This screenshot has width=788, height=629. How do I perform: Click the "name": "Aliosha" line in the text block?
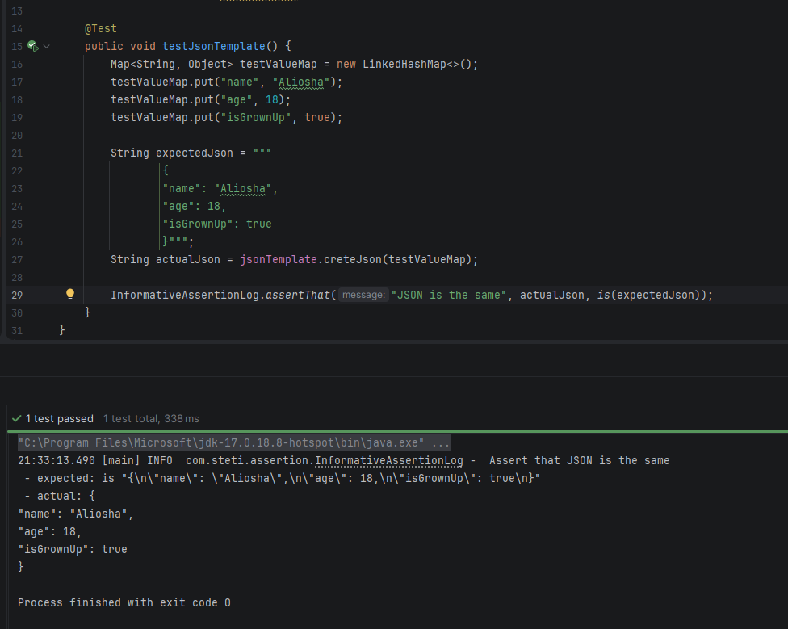tap(220, 189)
